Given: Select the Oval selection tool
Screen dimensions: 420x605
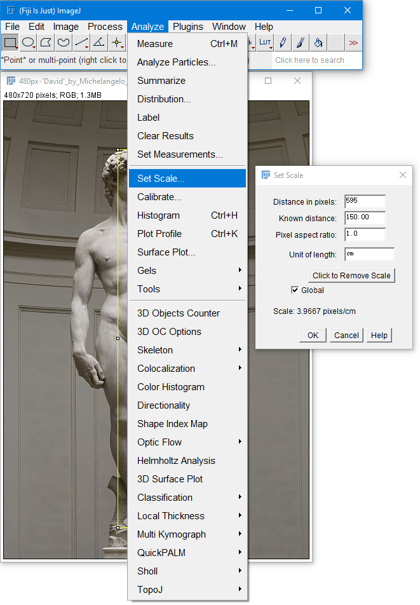Looking at the screenshot, I should click(28, 43).
